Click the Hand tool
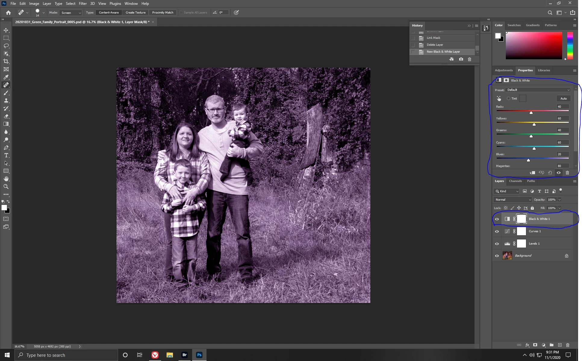This screenshot has width=582, height=361. 6,179
